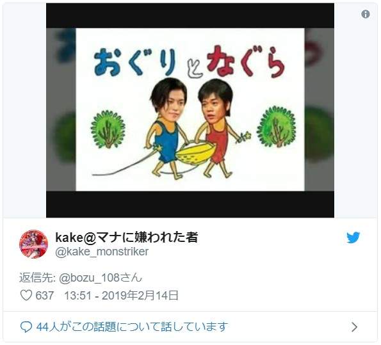Click the speech bubble conversation icon
The height and width of the screenshot is (345, 381).
(x=26, y=327)
